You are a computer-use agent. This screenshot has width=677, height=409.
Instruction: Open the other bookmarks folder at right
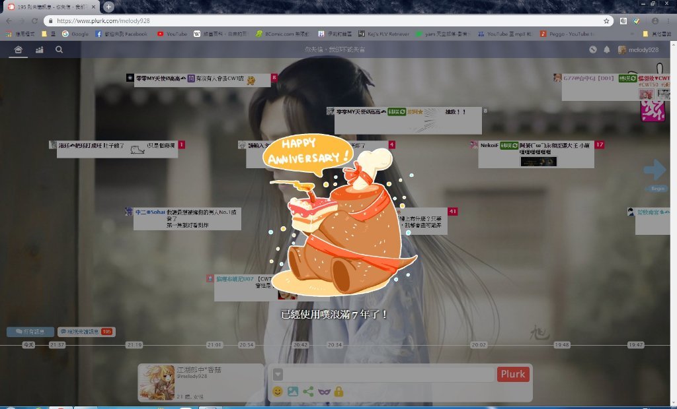[657, 34]
